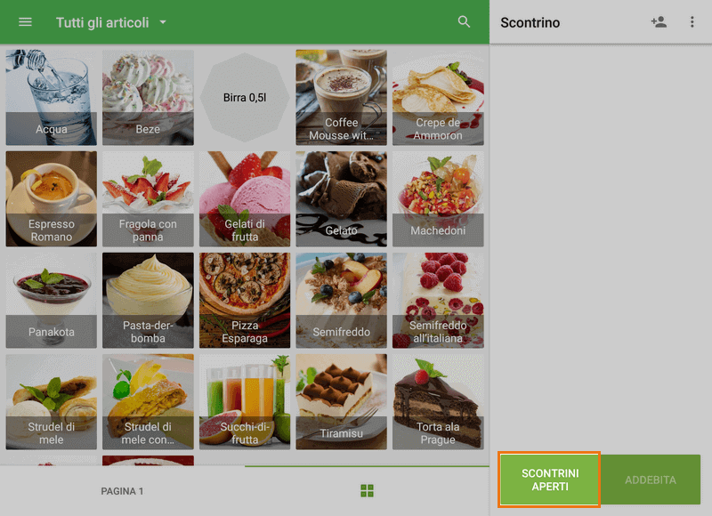Open the three-dot receipt options menu
The image size is (712, 516).
[x=692, y=21]
